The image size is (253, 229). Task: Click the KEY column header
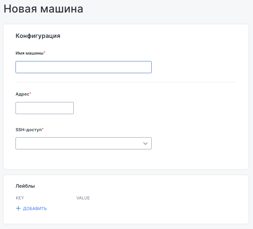pyautogui.click(x=20, y=198)
